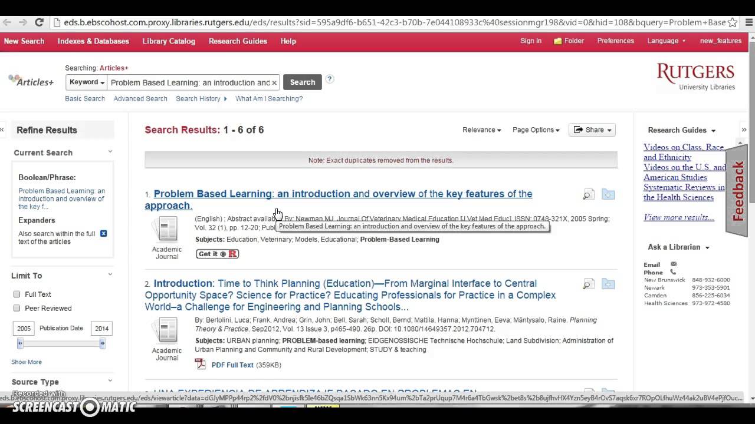Click the phone icon under Ask a Librarian
The height and width of the screenshot is (424, 755).
[673, 272]
